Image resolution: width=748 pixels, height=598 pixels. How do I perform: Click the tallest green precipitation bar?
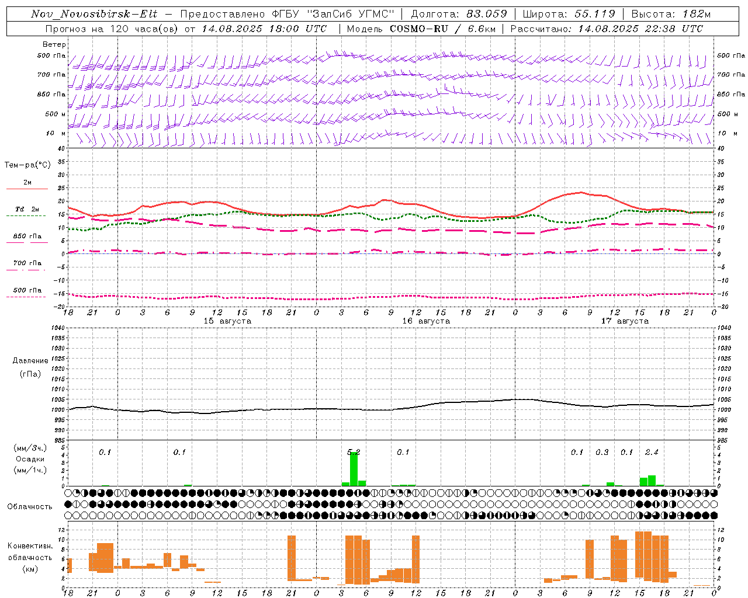354,469
